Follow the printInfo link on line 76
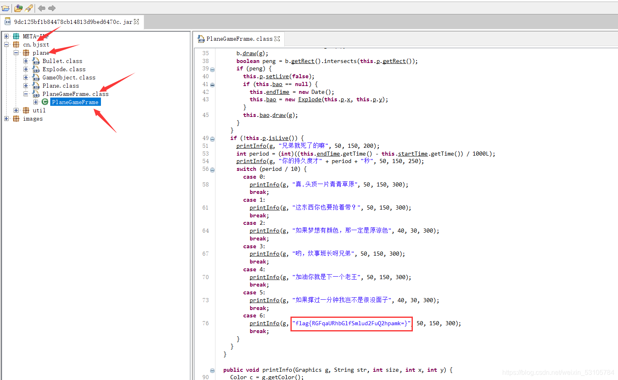Screen dimensions: 618x380 tap(265, 323)
